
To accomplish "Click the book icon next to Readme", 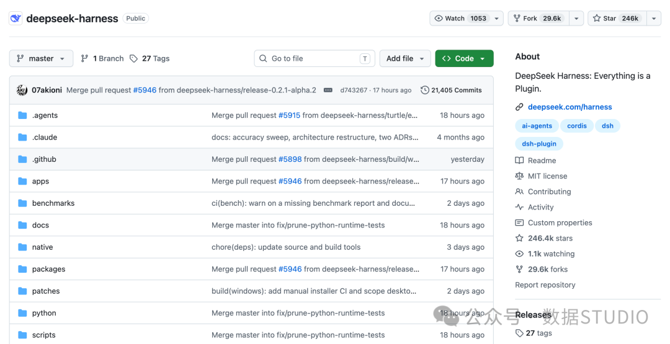I will [x=519, y=161].
